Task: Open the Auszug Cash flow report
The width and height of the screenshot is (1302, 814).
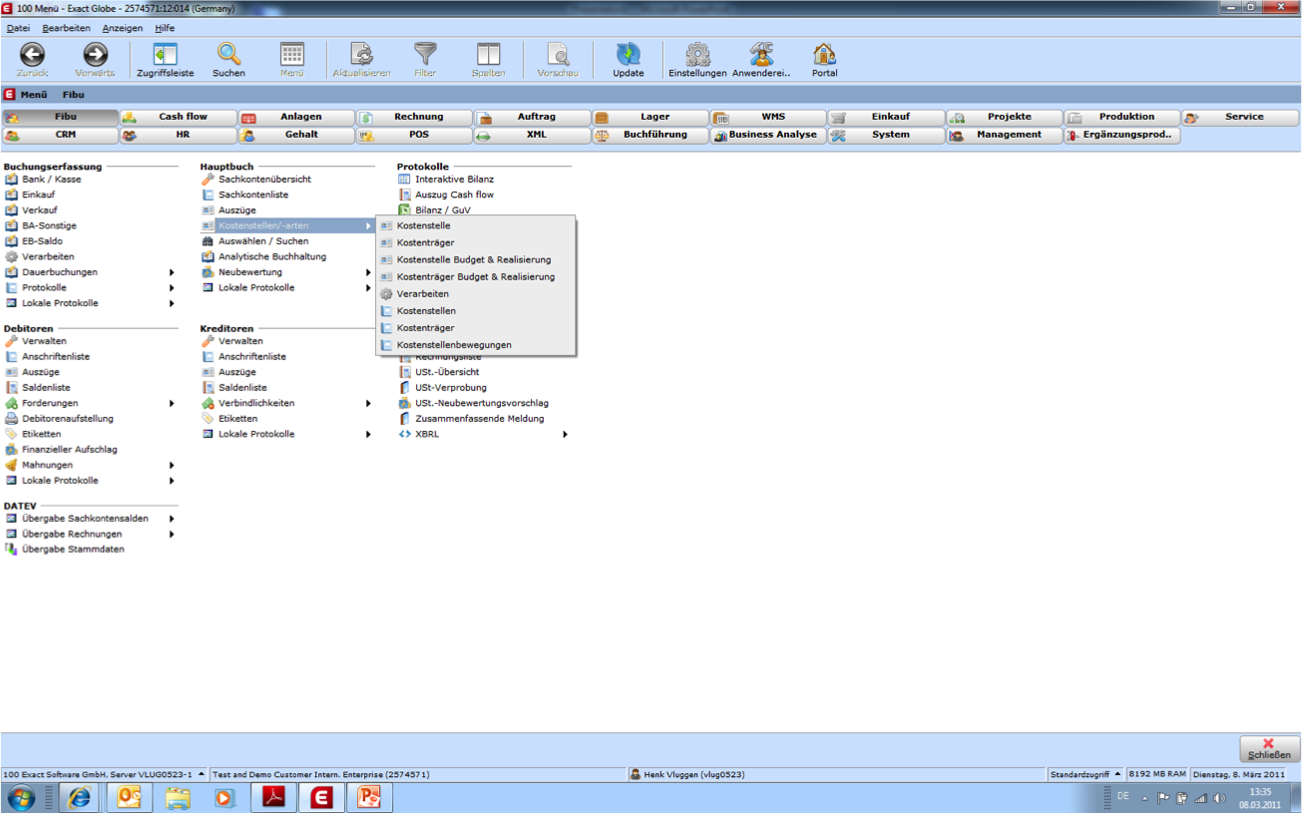Action: [x=454, y=196]
